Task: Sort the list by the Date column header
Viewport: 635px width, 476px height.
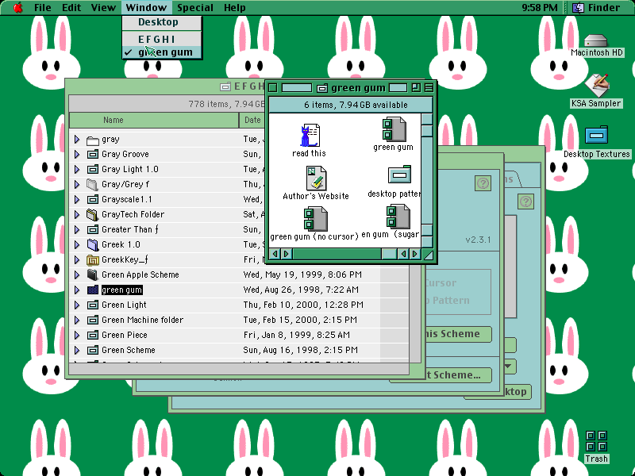Action: pyautogui.click(x=252, y=121)
